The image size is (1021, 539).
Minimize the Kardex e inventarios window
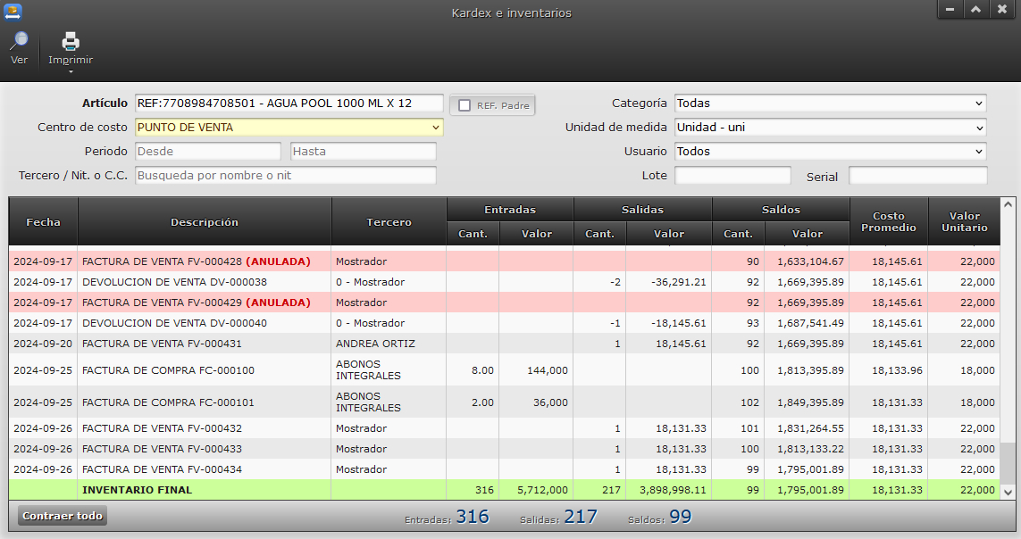click(950, 9)
